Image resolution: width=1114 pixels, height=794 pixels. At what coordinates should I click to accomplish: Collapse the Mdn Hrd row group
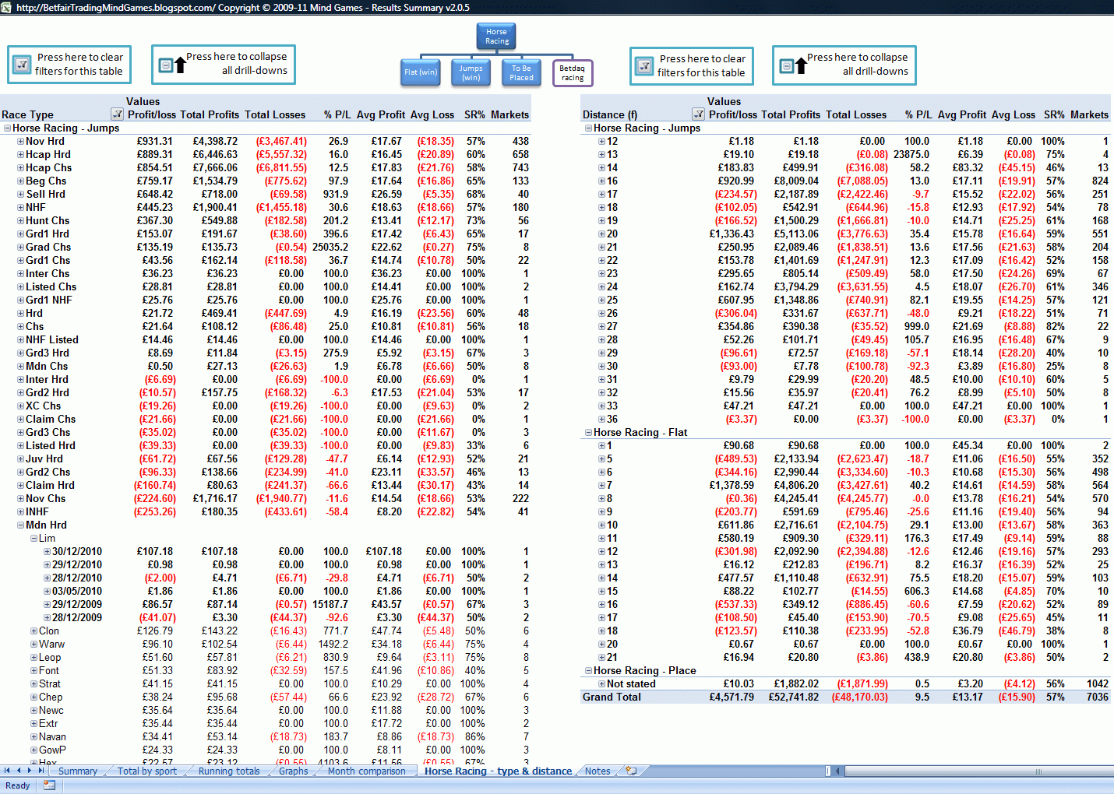(21, 525)
